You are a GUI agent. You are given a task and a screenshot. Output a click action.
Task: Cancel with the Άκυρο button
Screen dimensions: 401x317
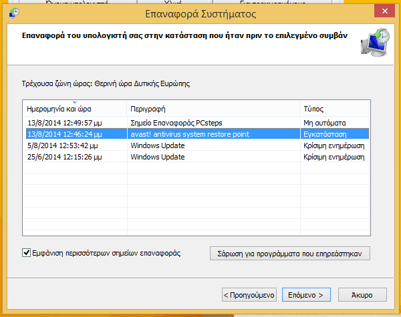click(364, 294)
